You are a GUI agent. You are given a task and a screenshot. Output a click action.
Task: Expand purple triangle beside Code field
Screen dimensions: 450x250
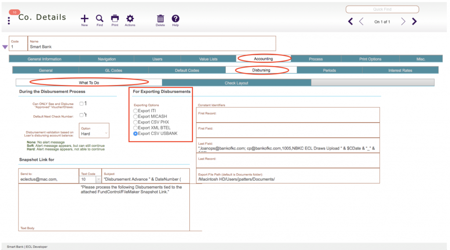tap(5, 47)
